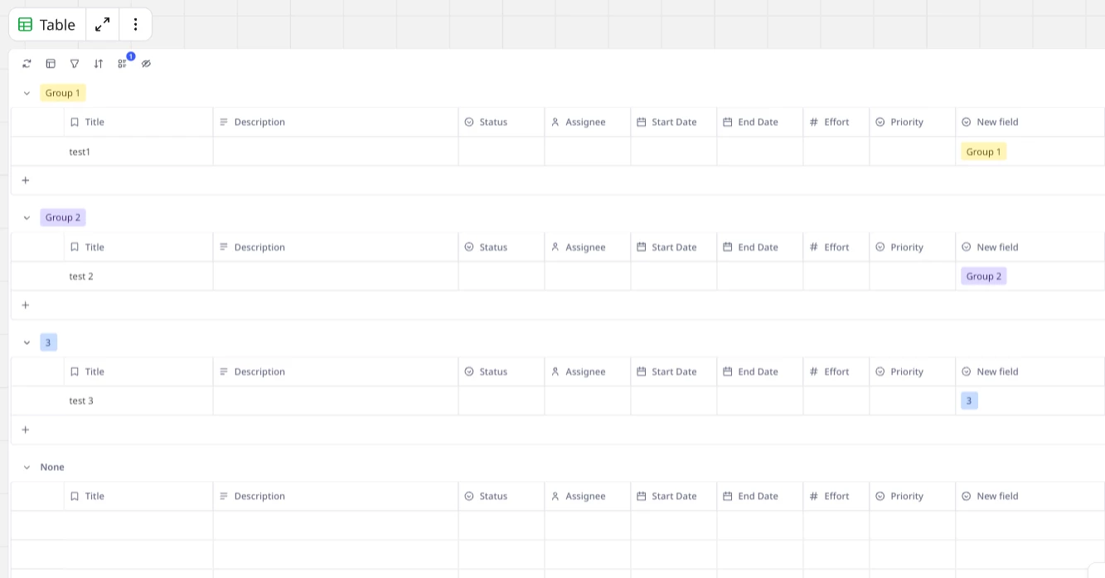Screen dimensions: 1105x578
Task: Click Start Date column header in Group 1
Action: coord(674,122)
